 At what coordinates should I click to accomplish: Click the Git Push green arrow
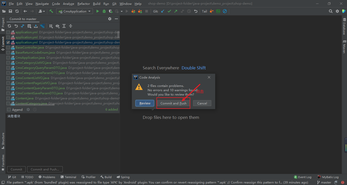[176, 11]
